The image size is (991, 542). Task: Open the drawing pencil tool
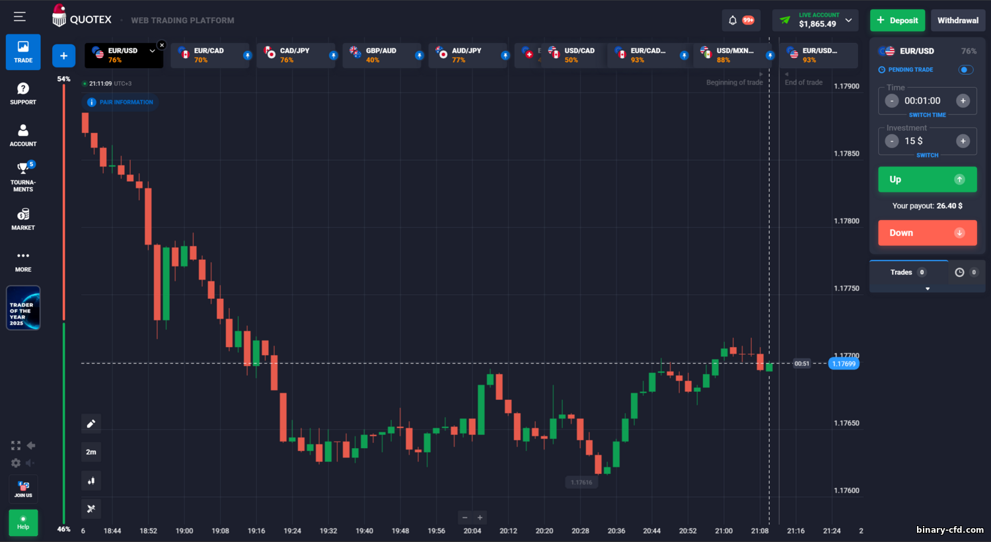(91, 424)
